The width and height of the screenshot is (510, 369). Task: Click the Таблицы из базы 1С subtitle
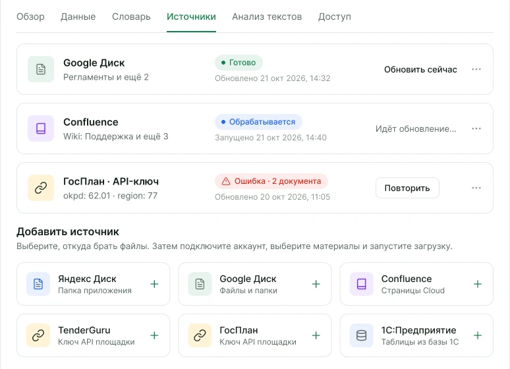[x=420, y=342]
